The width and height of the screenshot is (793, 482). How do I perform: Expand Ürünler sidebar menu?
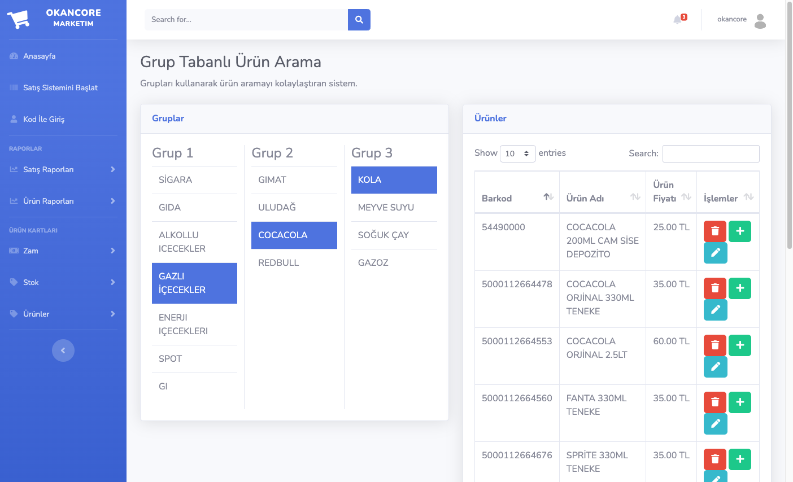[63, 314]
